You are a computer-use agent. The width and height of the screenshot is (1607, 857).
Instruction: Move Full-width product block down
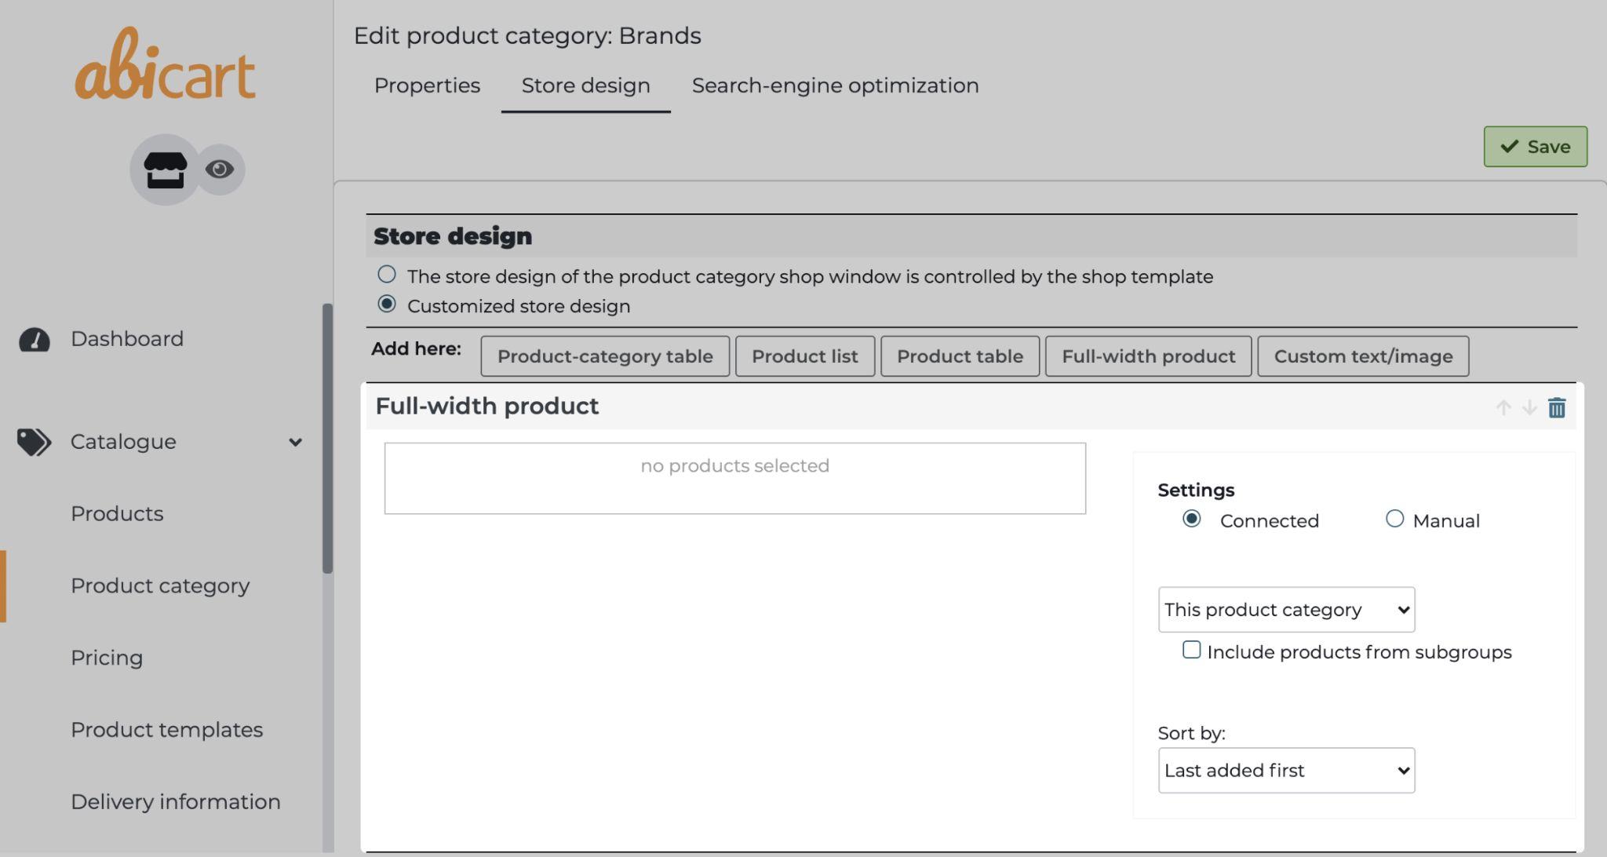1529,407
